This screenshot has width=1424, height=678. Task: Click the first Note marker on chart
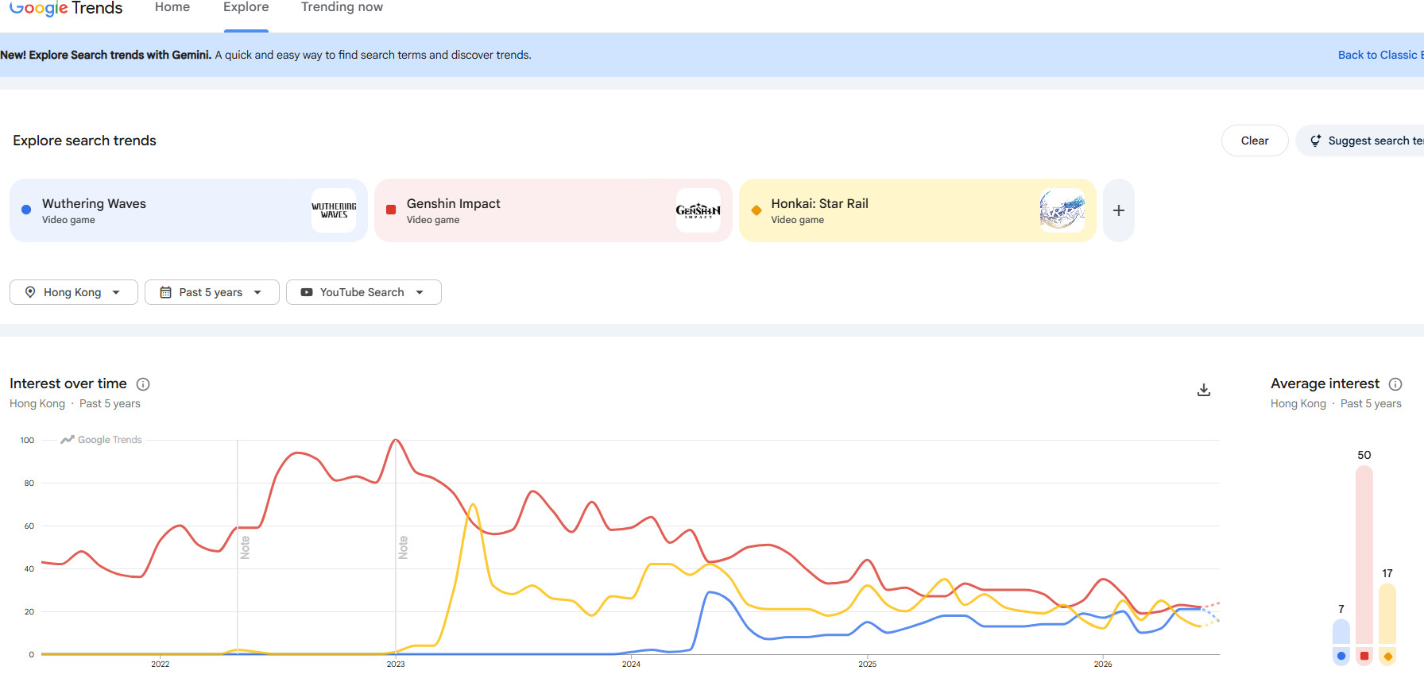(245, 547)
